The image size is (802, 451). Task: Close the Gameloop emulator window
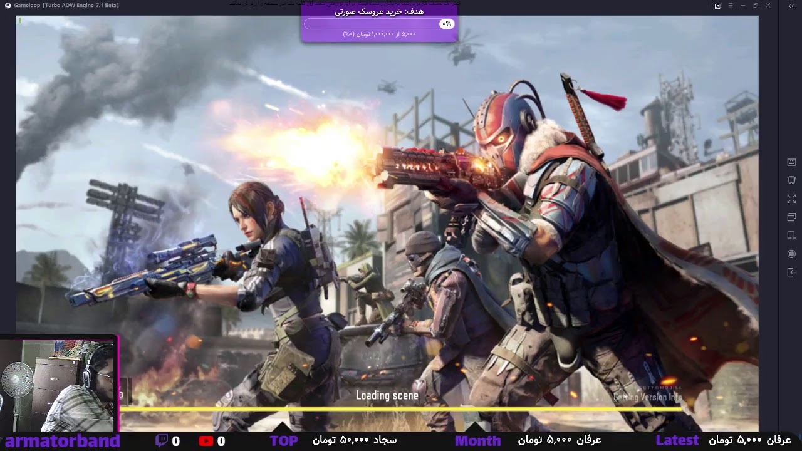768,6
